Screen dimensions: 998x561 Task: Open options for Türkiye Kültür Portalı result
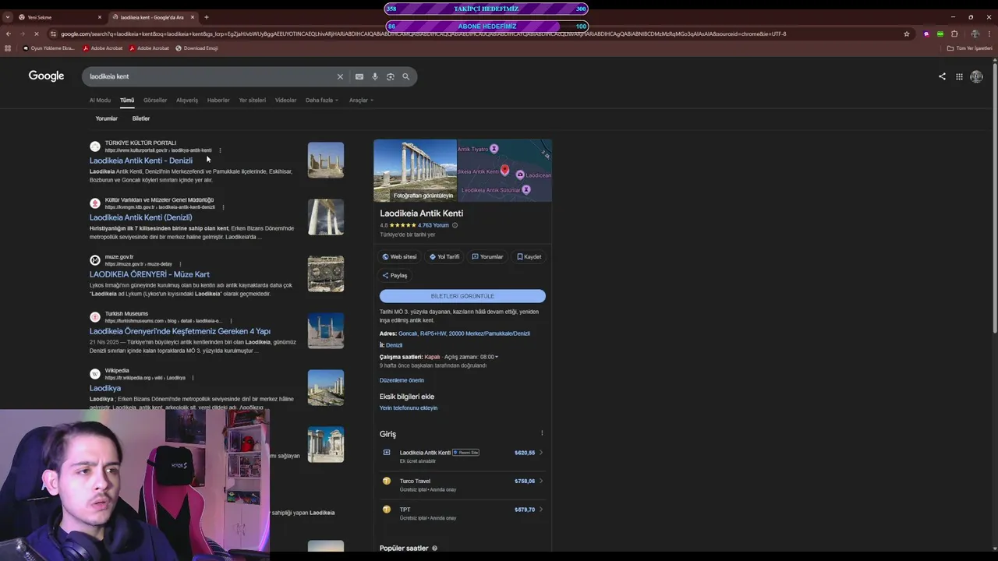pyautogui.click(x=220, y=150)
